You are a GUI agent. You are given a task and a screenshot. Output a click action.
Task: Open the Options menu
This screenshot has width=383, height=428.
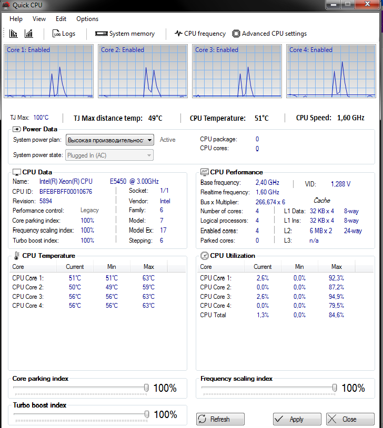tap(87, 19)
